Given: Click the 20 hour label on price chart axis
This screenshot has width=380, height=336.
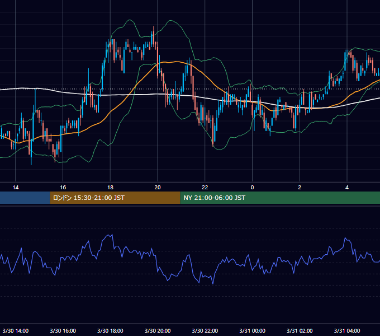Looking at the screenshot, I should pos(158,188).
